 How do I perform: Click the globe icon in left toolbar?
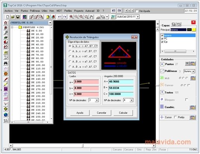[6, 115]
